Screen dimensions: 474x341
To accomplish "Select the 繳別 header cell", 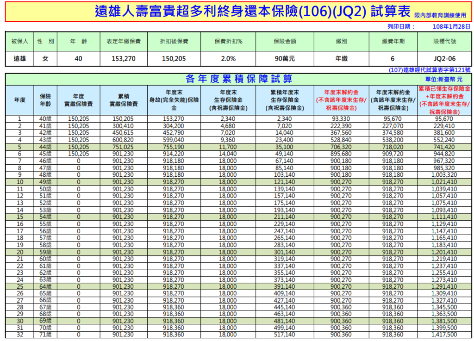I will [342, 41].
